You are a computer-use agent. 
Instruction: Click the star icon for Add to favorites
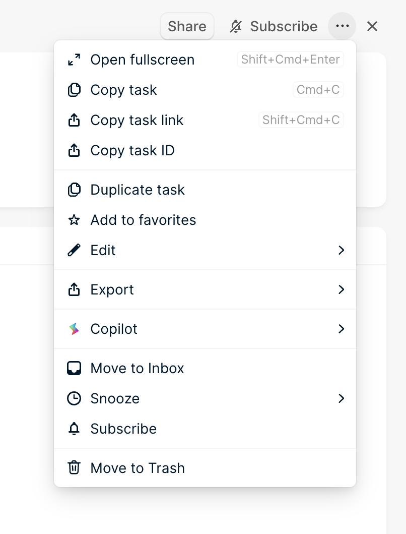(x=74, y=220)
